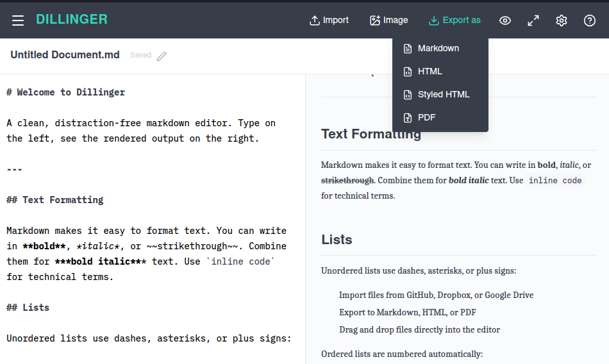Click the Import upload icon

(x=315, y=21)
